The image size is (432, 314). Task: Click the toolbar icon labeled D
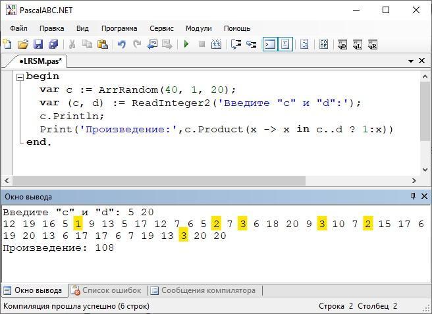[x=342, y=45]
